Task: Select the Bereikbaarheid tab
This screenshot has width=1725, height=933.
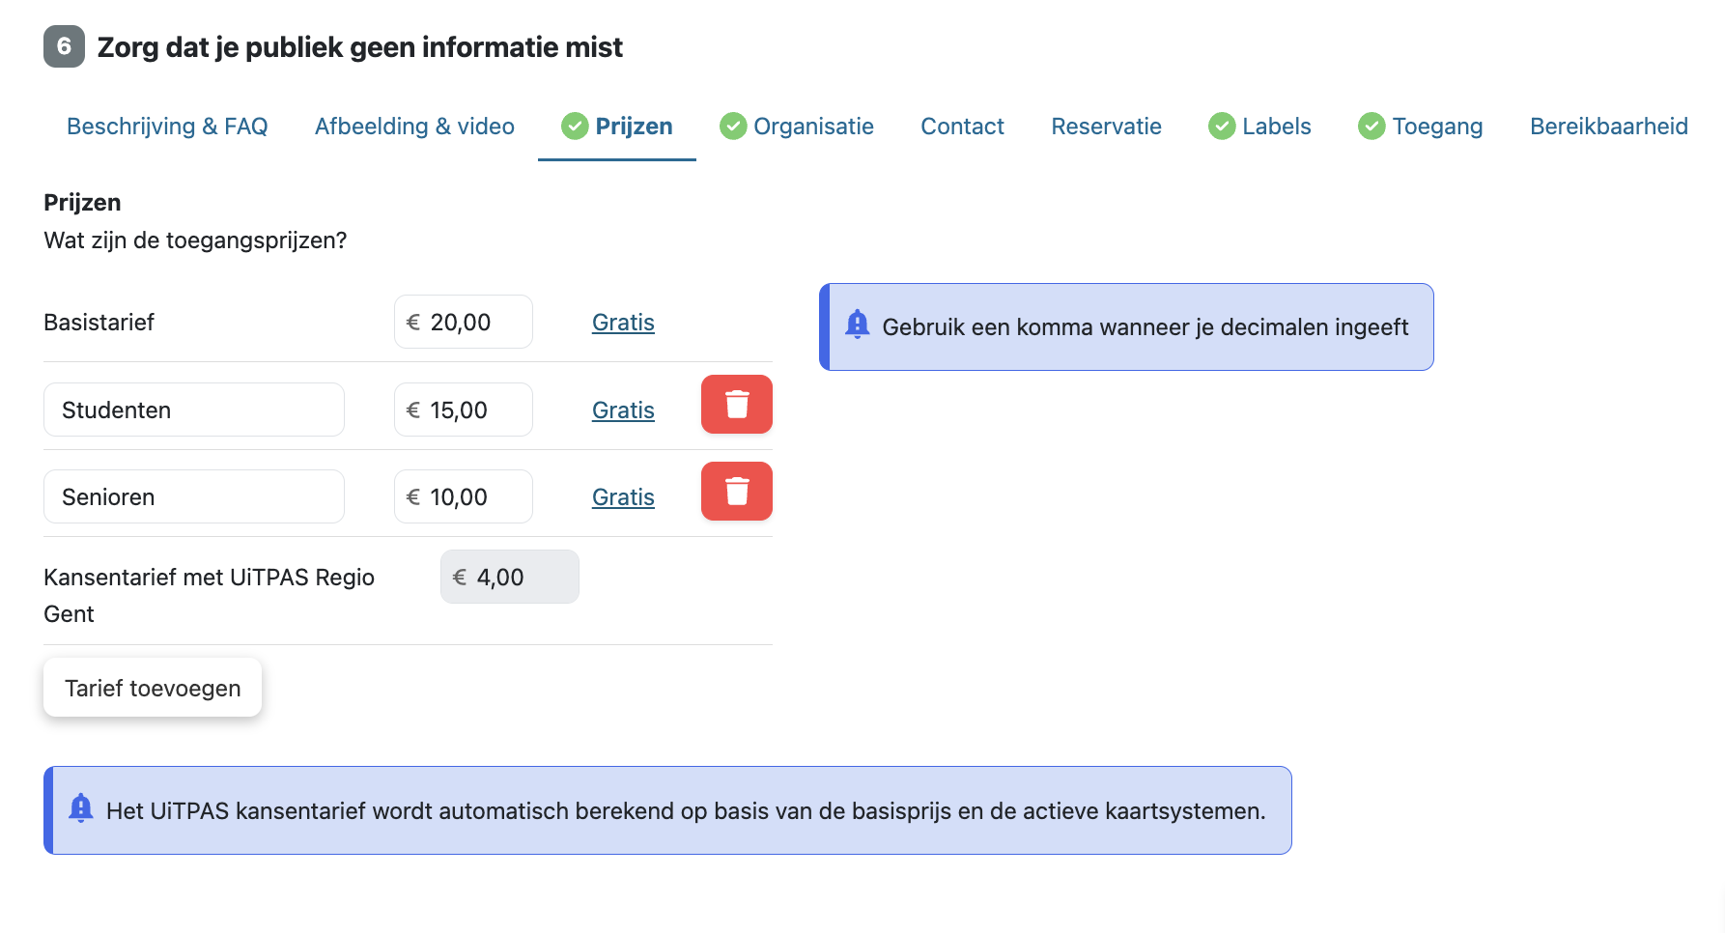Action: click(x=1609, y=127)
